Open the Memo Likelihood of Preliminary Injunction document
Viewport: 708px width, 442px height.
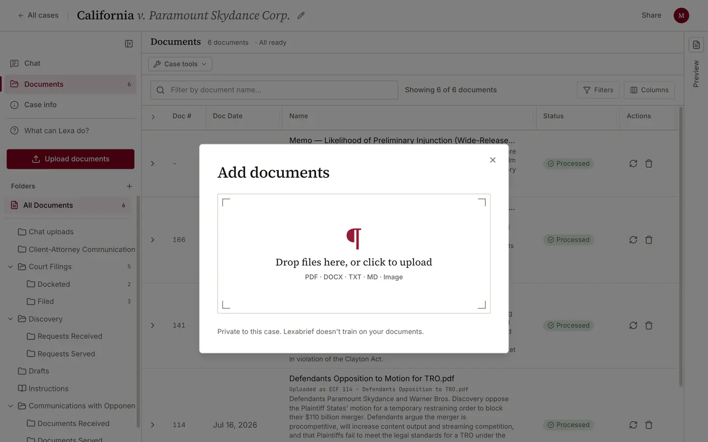click(x=402, y=140)
